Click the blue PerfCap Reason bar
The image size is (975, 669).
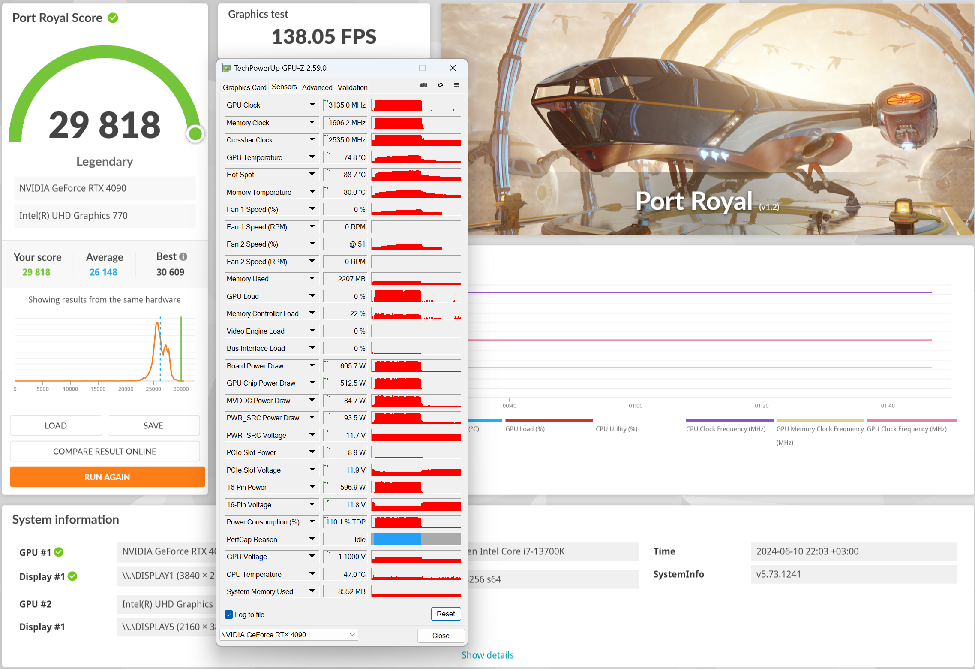coord(397,539)
